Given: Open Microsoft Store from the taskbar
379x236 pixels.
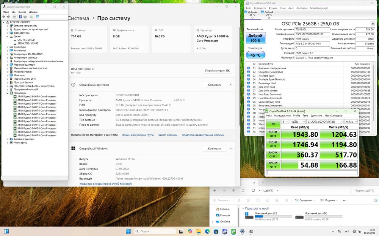Looking at the screenshot, I should [216, 231].
